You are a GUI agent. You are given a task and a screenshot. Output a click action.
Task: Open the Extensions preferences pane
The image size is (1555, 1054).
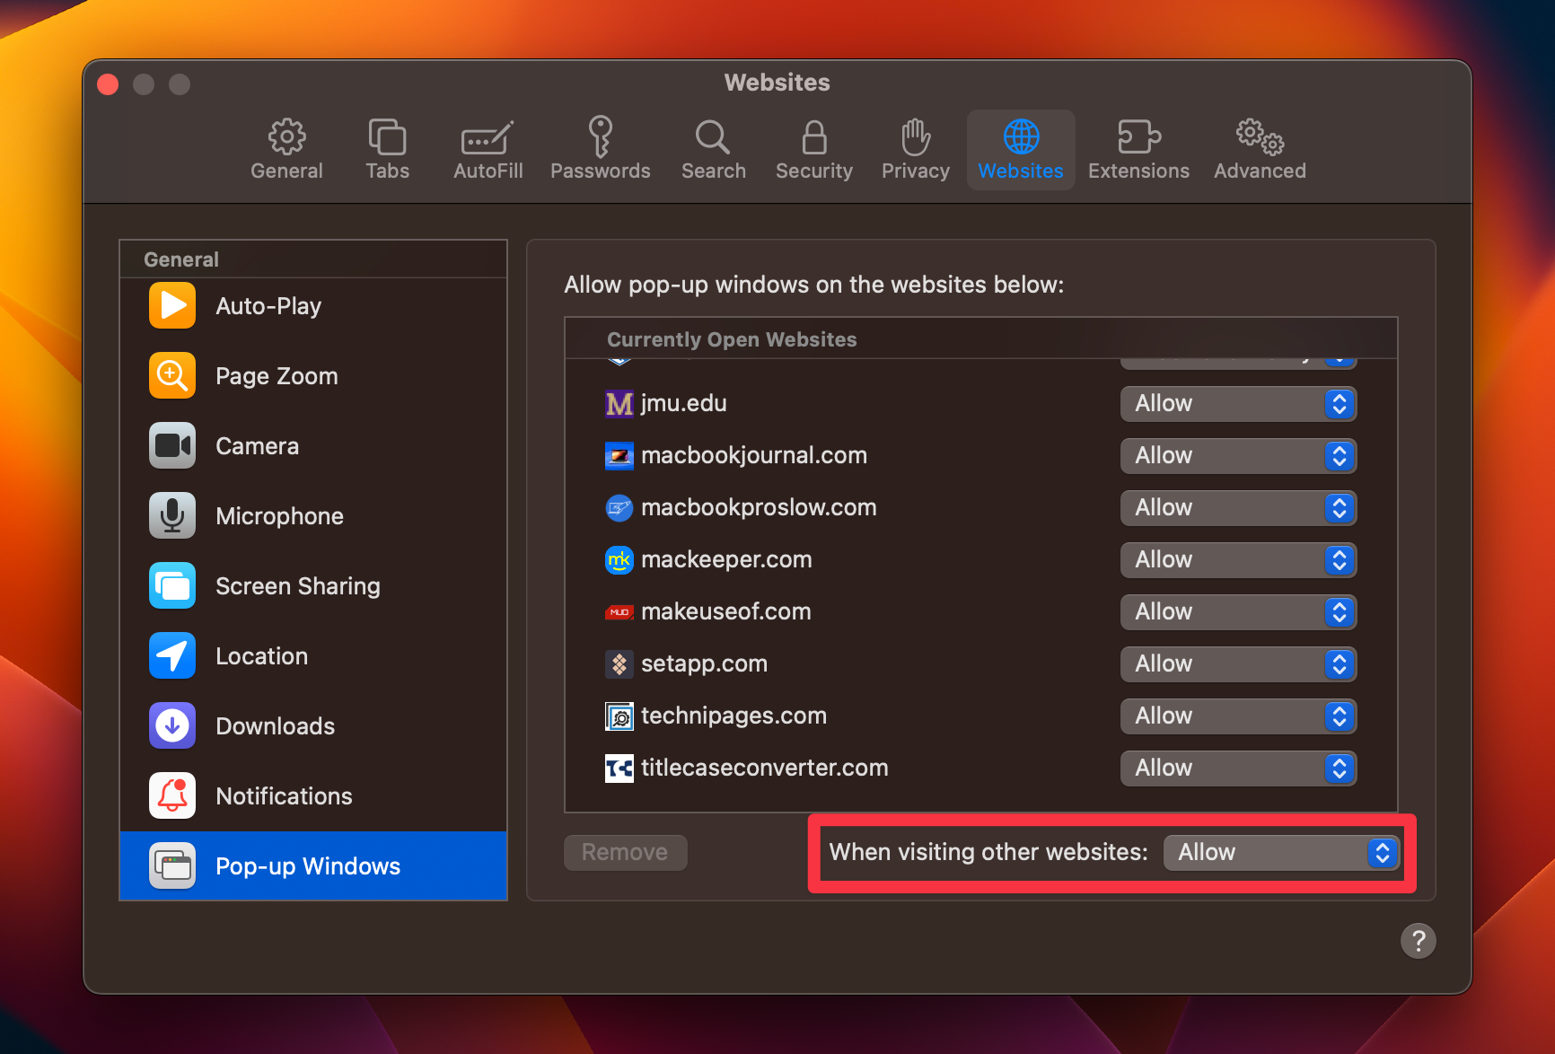tap(1138, 149)
